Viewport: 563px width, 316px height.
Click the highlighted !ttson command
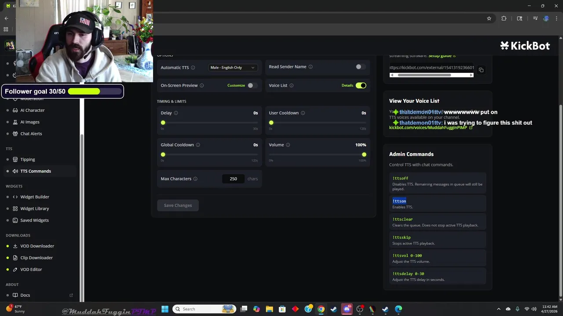(x=399, y=201)
